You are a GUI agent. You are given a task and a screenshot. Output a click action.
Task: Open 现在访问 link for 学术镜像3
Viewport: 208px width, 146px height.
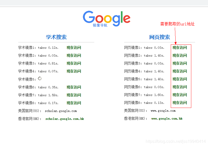point(74,63)
